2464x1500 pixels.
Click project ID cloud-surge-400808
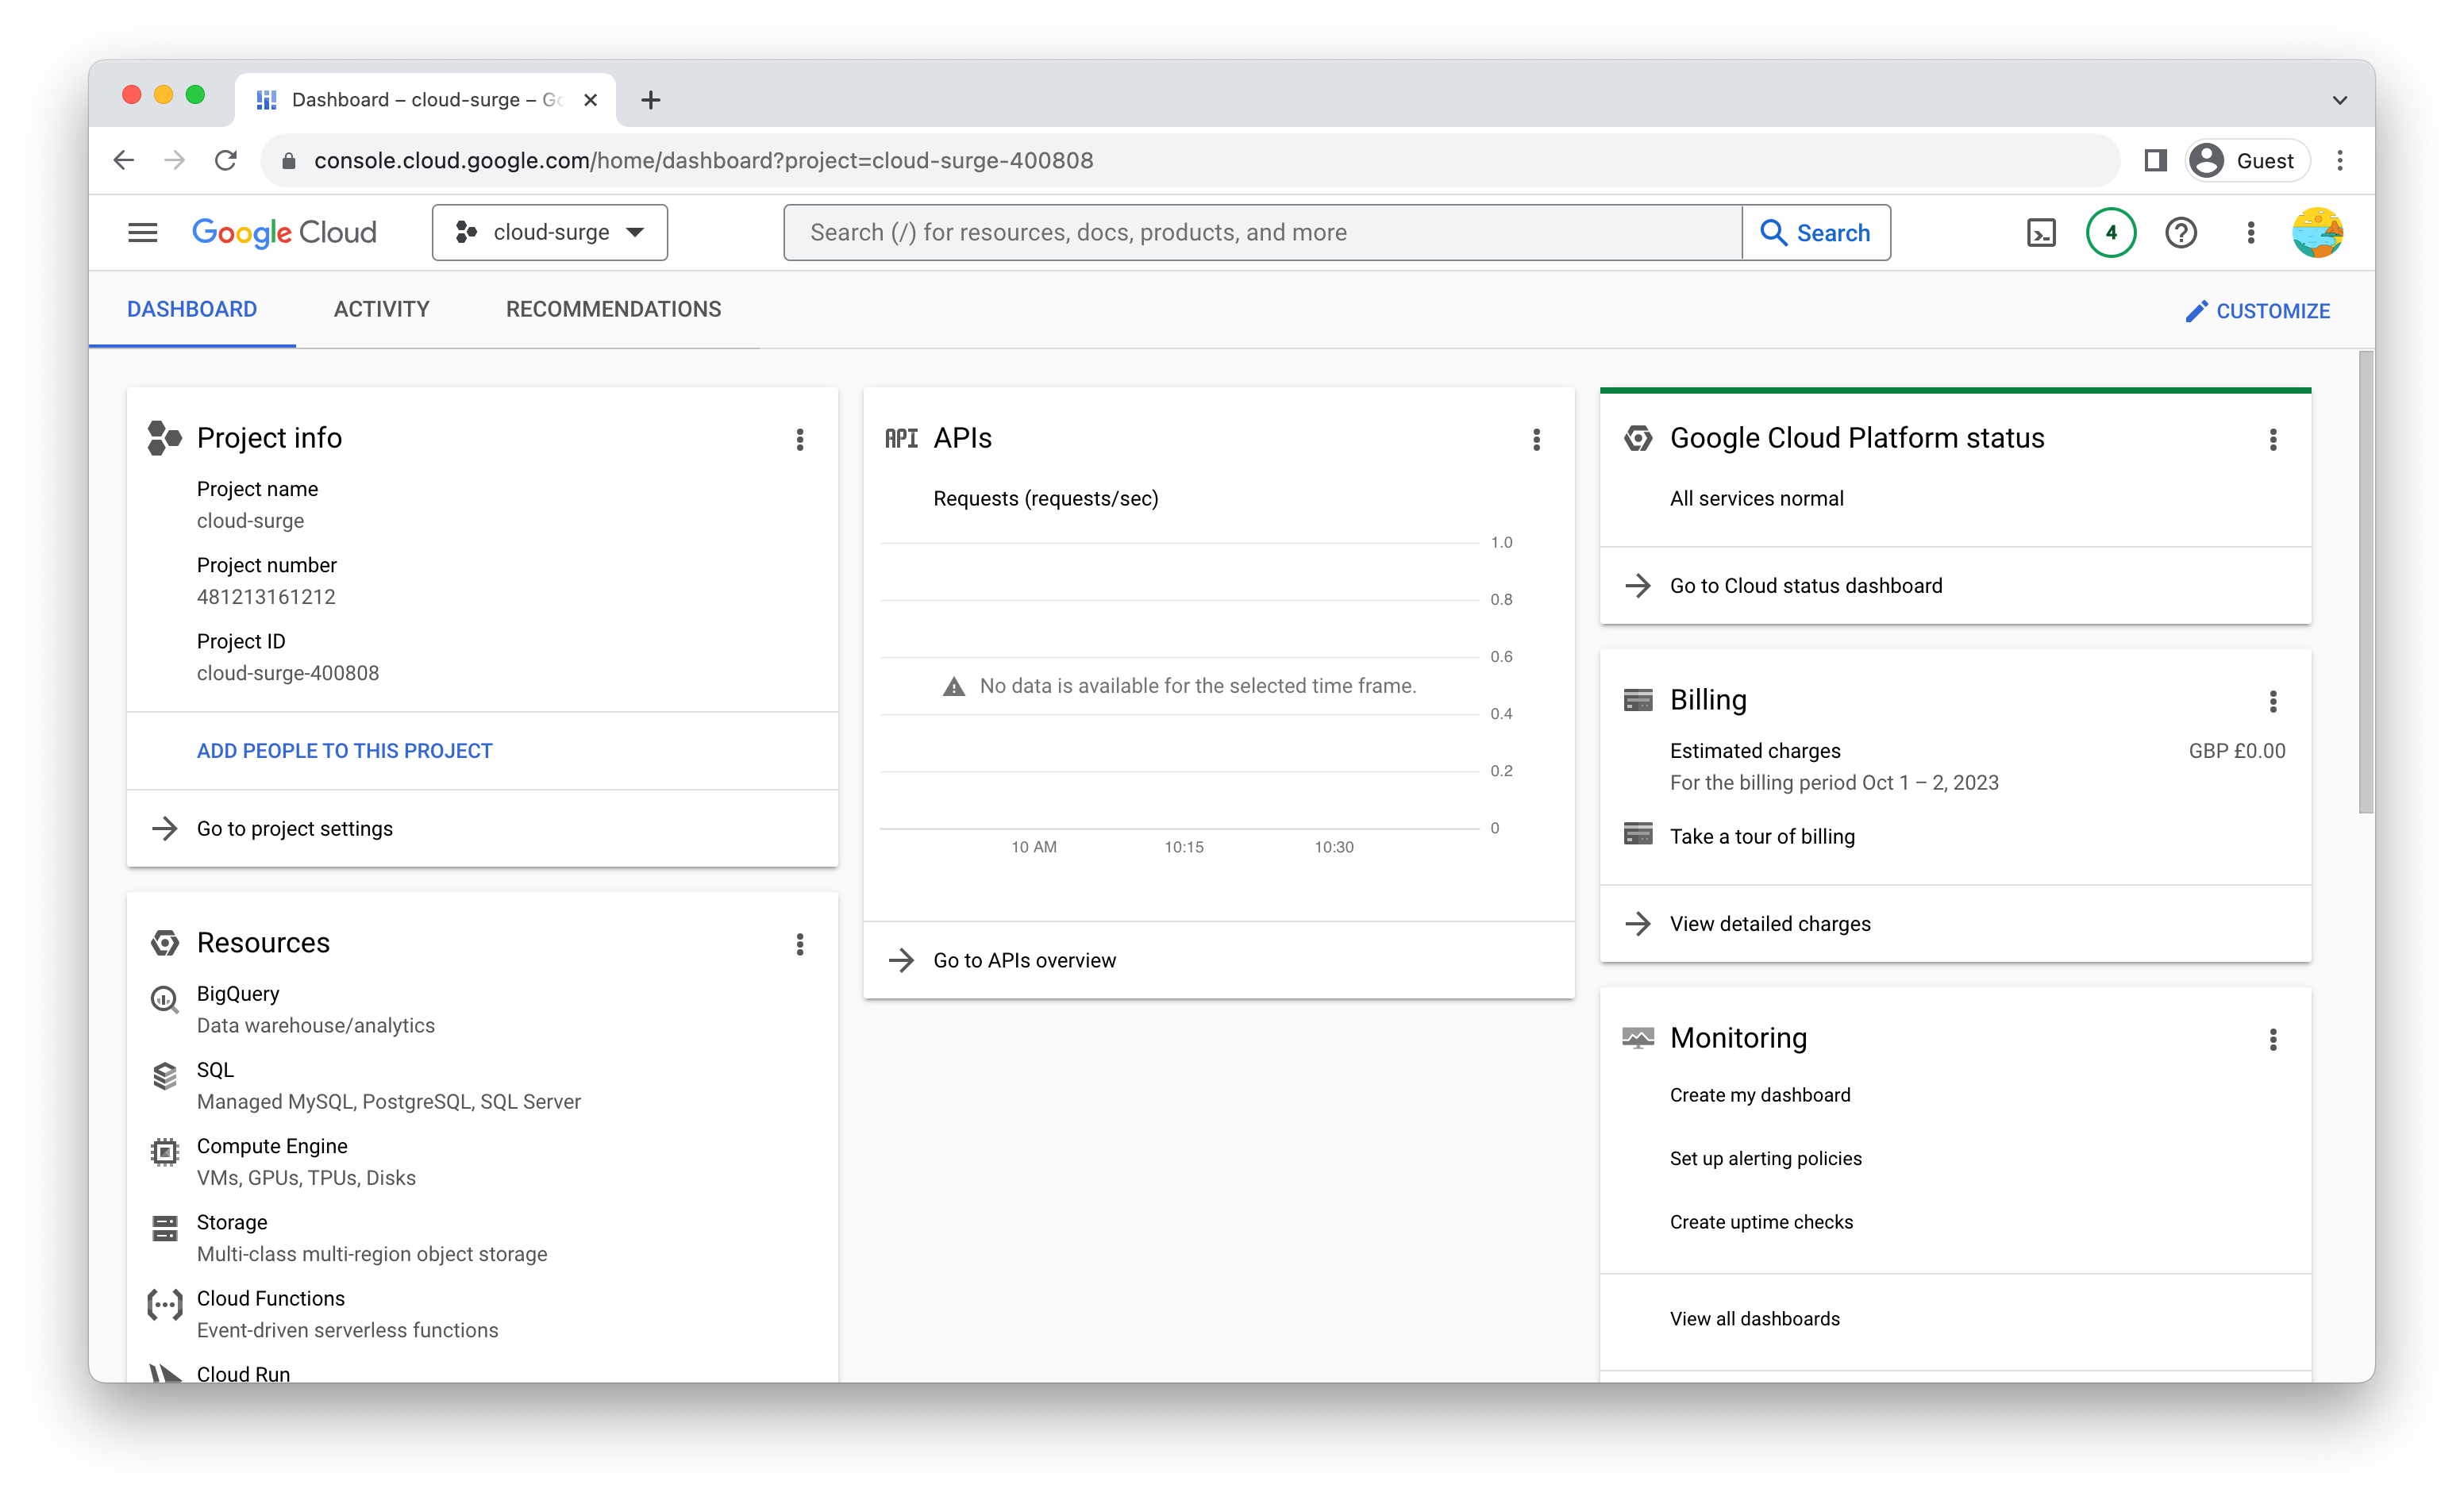(x=288, y=673)
